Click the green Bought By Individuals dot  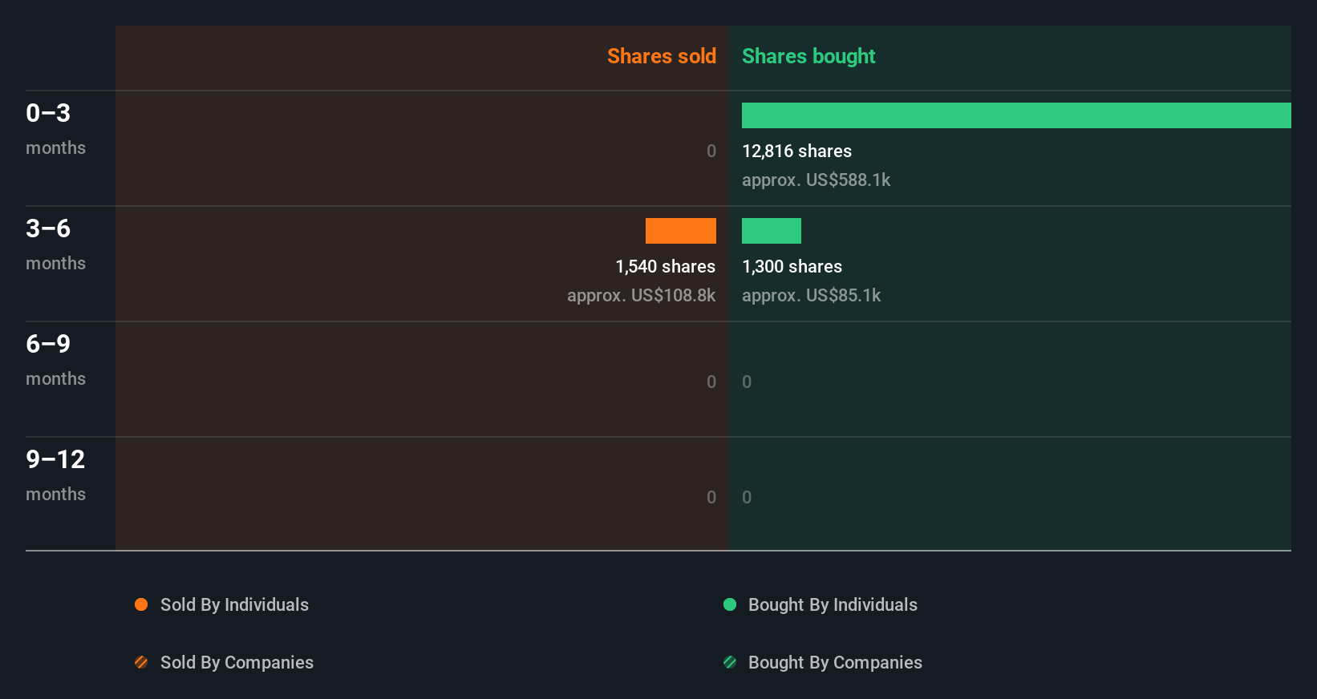tap(730, 604)
